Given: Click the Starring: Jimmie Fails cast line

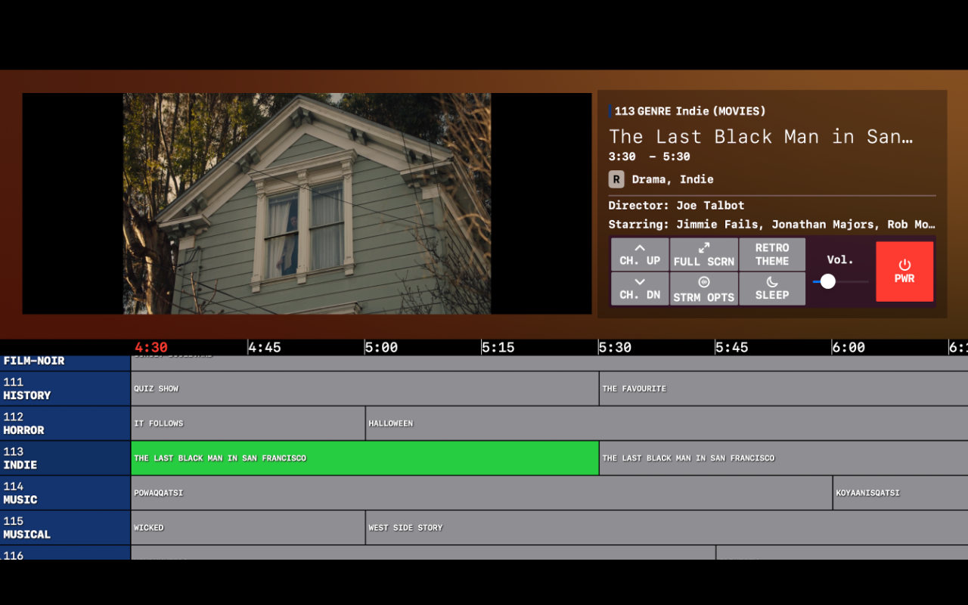Looking at the screenshot, I should pos(772,225).
